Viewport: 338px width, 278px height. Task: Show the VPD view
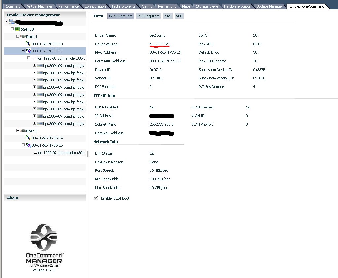tap(179, 16)
